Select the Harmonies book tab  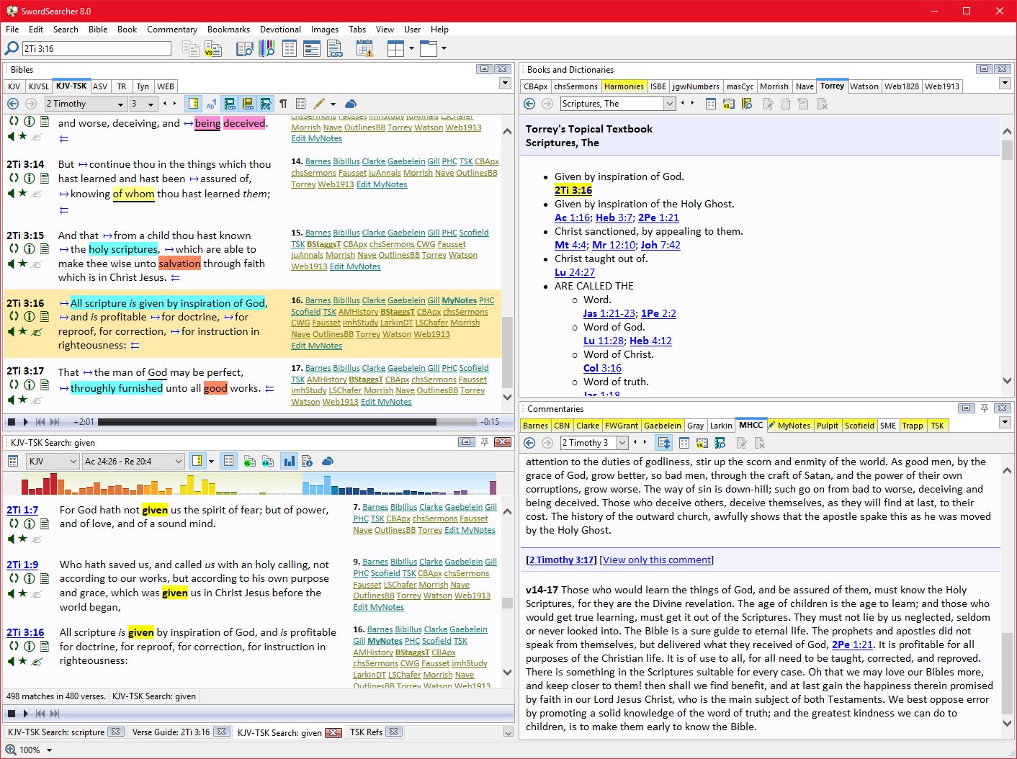click(x=624, y=86)
